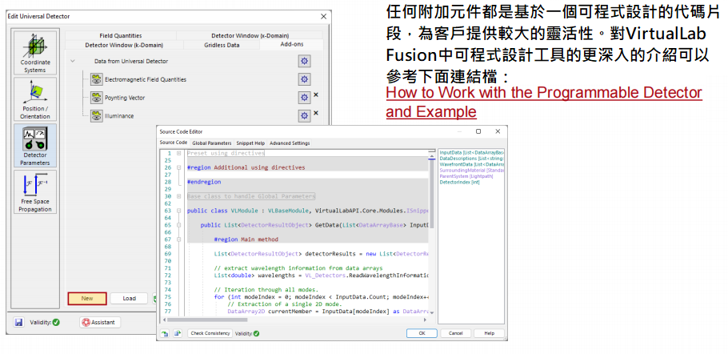Image resolution: width=728 pixels, height=354 pixels.
Task: Click the Electromagnetic Field Quantities row label
Action: (x=146, y=80)
